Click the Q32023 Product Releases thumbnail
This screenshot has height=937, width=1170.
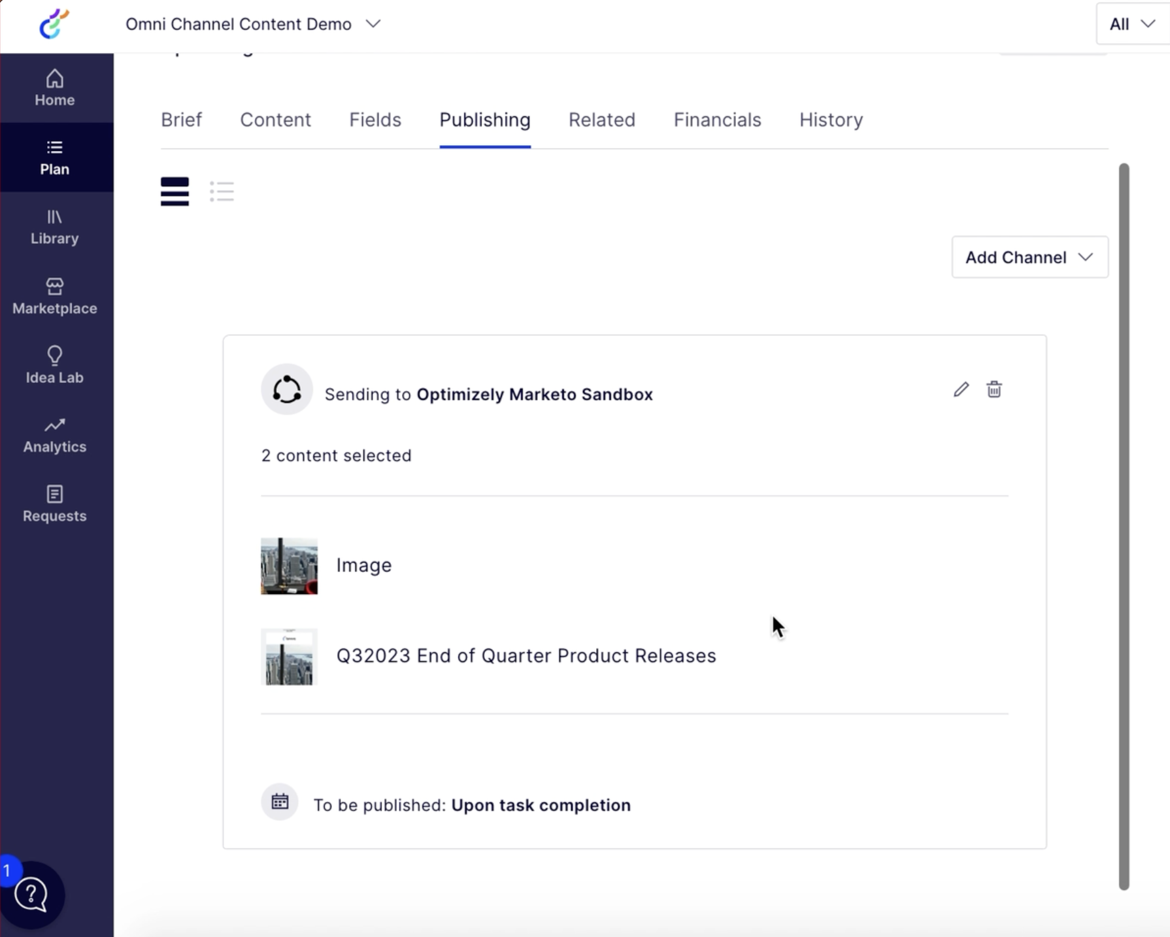point(289,657)
